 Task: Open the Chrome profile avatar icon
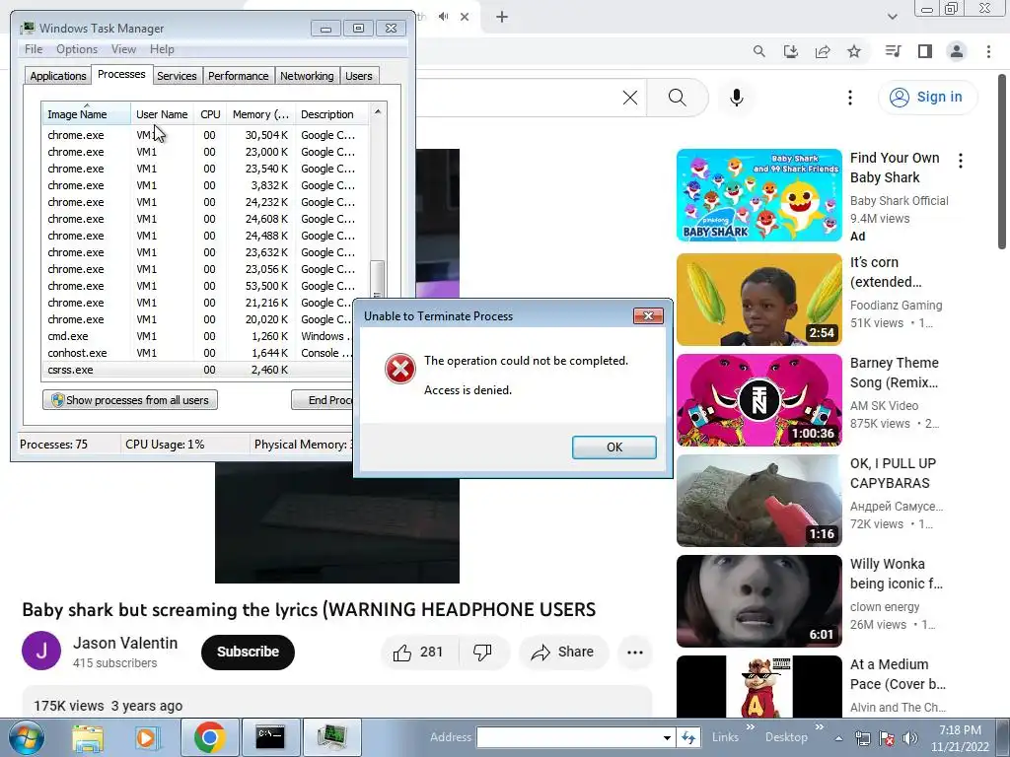pos(957,51)
